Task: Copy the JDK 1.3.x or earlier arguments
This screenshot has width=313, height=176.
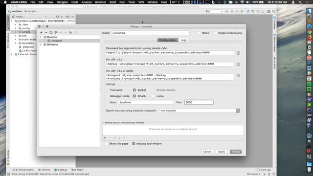Action: pos(238,76)
